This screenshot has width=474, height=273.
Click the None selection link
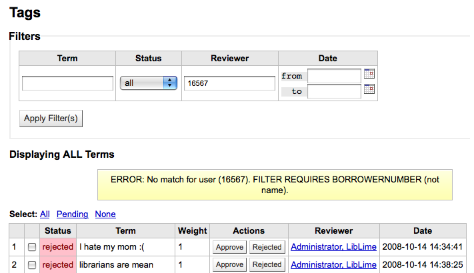[105, 214]
